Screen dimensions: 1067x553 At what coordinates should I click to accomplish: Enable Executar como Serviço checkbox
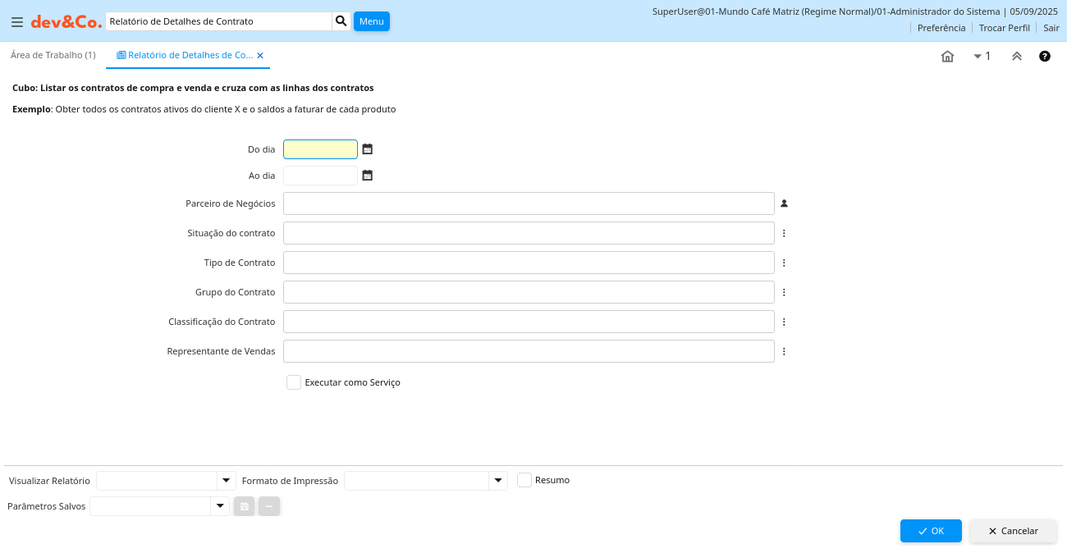(x=294, y=382)
